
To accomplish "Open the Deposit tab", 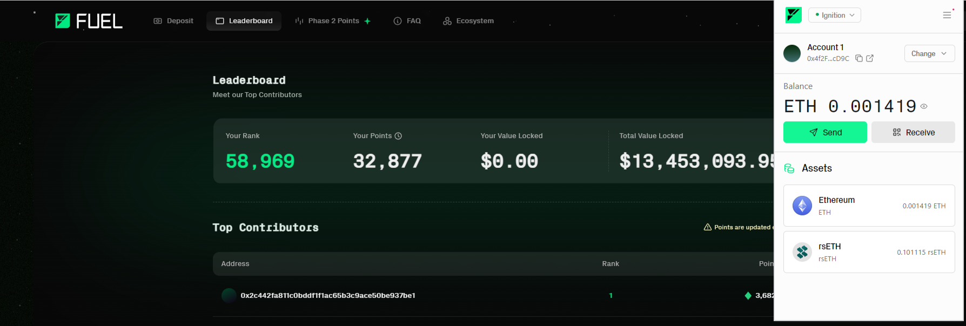I will pos(173,21).
